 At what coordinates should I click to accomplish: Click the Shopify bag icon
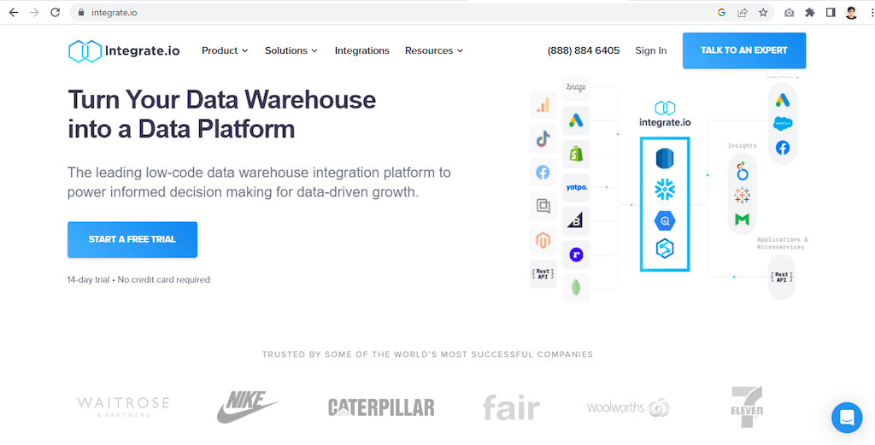576,154
